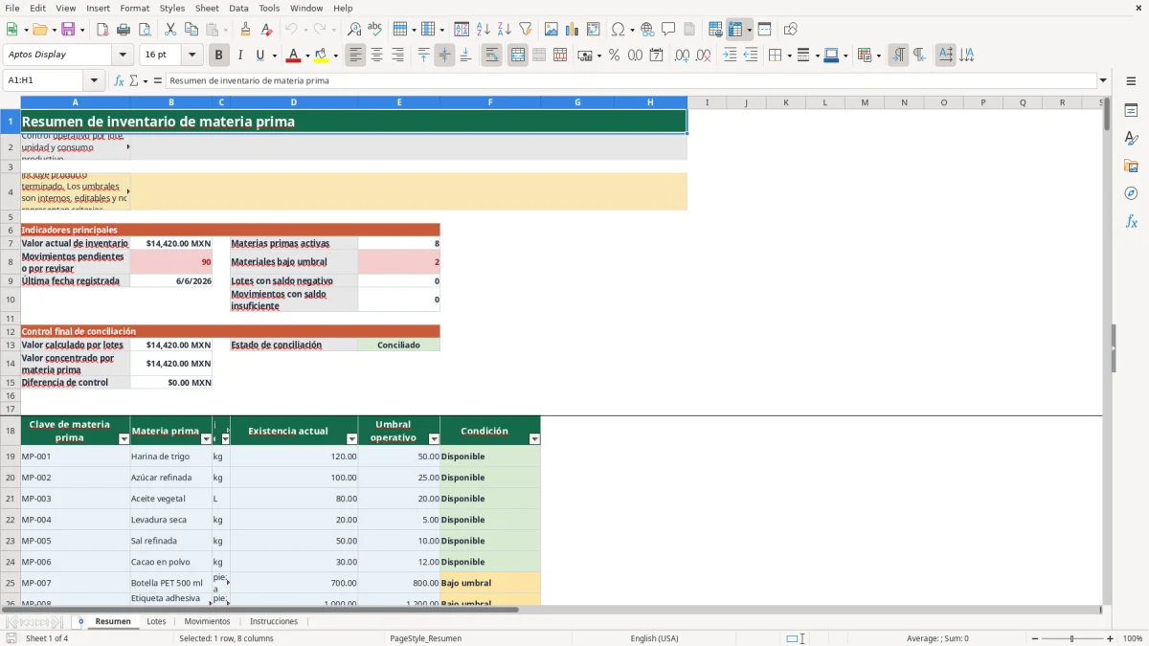Image resolution: width=1149 pixels, height=646 pixels.
Task: Sort the selection descending
Action: [x=505, y=30]
